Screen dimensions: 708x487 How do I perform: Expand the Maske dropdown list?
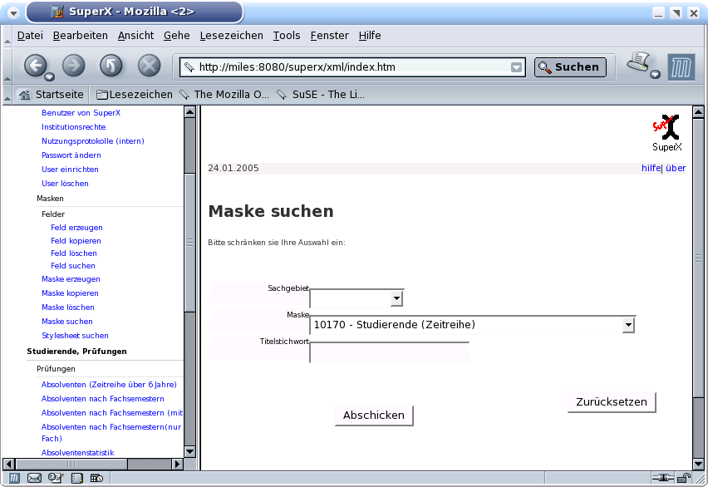pyautogui.click(x=628, y=325)
